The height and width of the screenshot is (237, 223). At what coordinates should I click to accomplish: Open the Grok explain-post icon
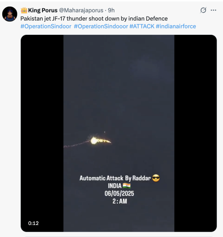(x=203, y=10)
